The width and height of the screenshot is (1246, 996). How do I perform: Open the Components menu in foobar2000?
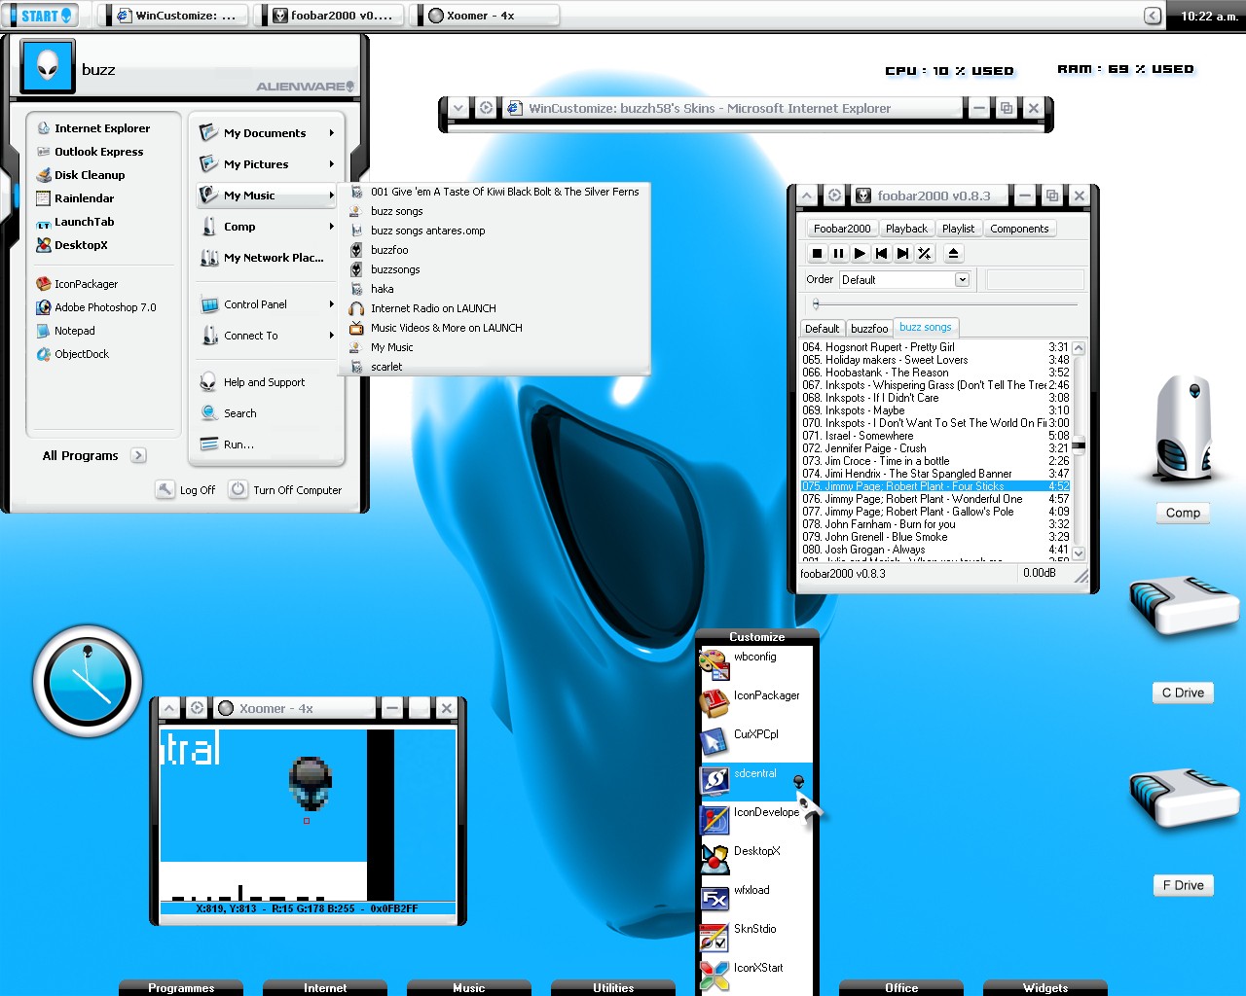point(1019,229)
